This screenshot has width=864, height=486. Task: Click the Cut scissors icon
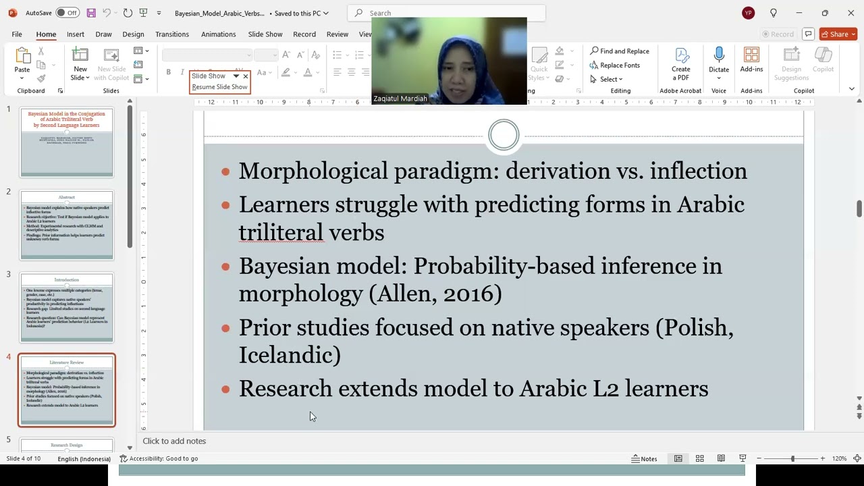tap(41, 51)
